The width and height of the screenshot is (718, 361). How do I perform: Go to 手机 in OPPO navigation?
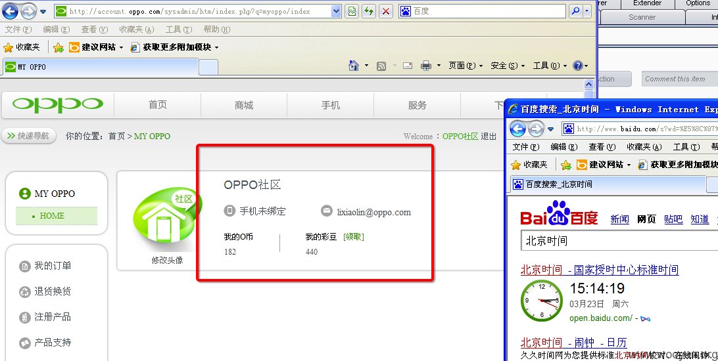point(331,105)
